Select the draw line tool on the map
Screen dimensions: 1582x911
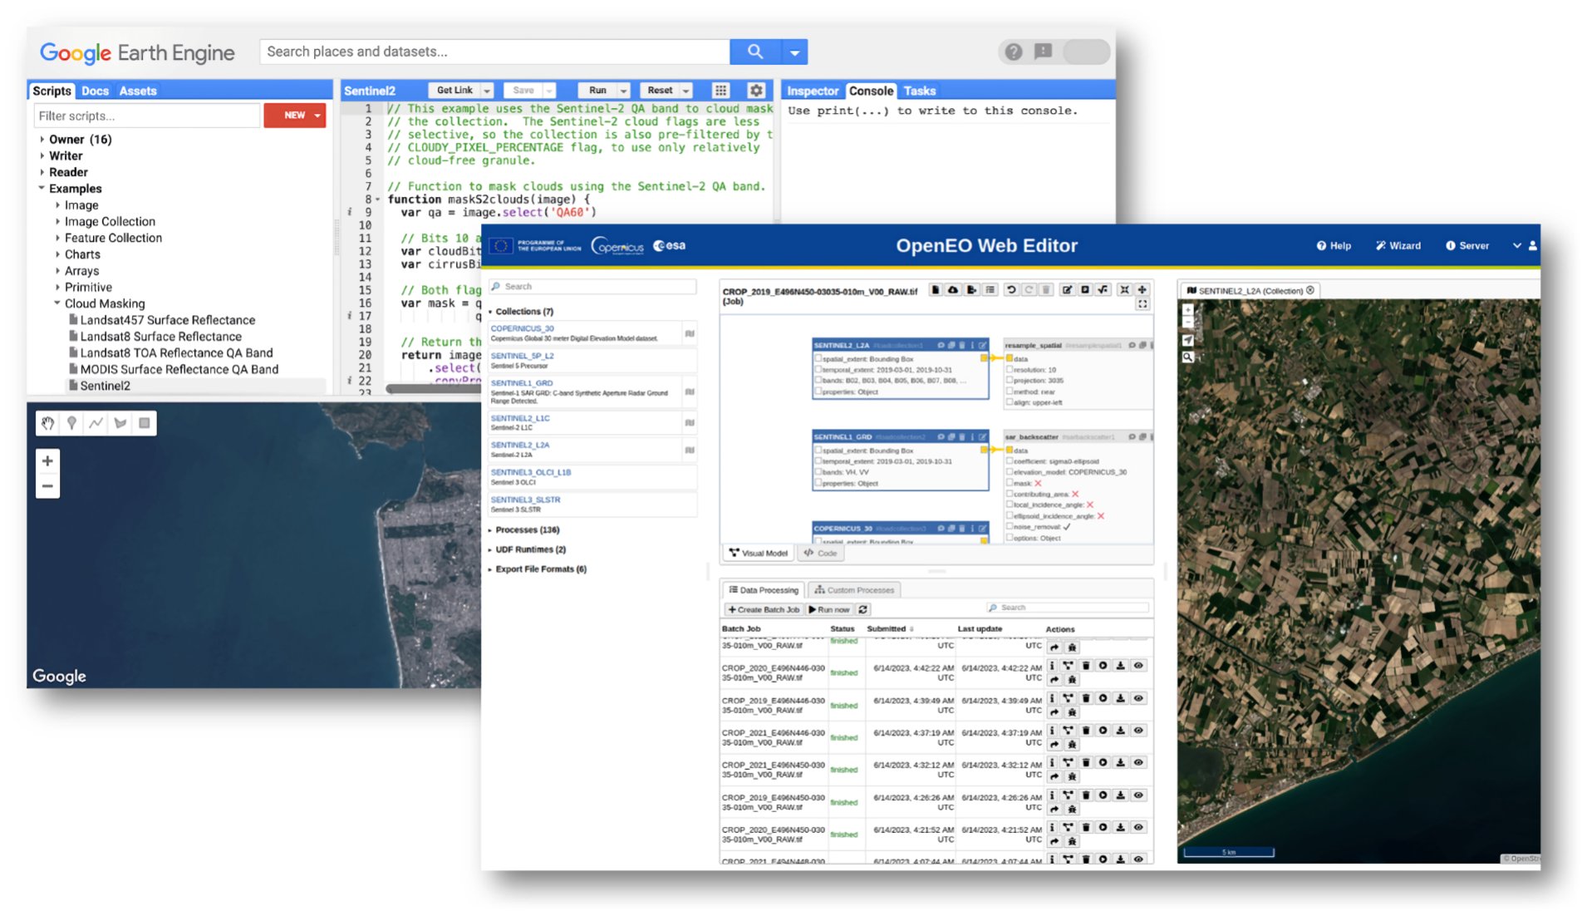coord(96,423)
